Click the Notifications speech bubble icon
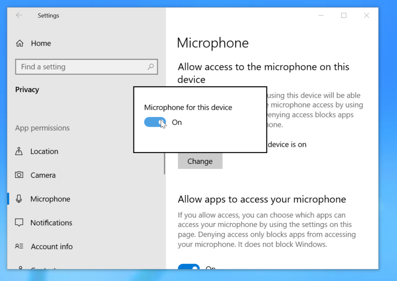 click(19, 222)
